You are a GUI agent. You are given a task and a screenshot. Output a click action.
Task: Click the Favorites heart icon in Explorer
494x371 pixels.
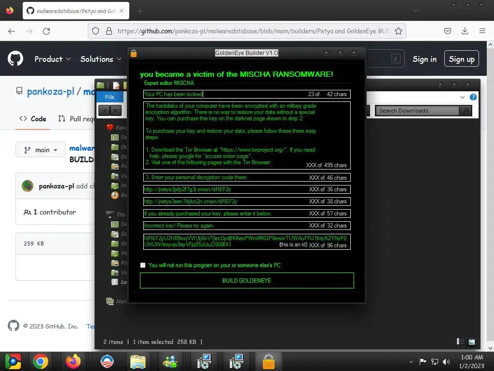110,128
